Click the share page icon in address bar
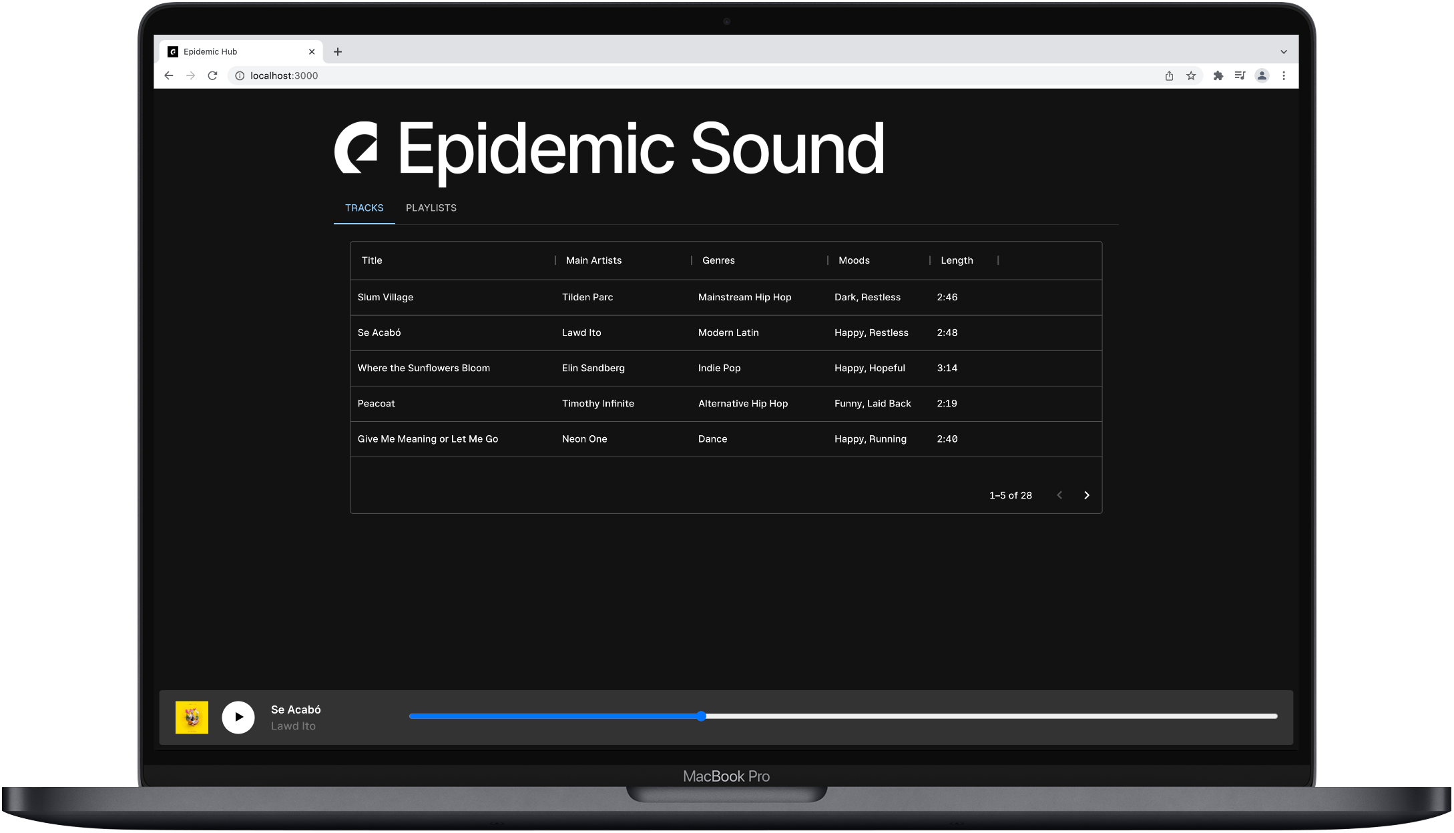The width and height of the screenshot is (1454, 833). coord(1169,76)
